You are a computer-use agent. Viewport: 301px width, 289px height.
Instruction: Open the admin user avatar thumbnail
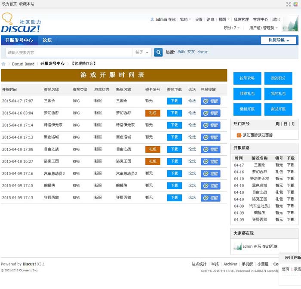coord(290,24)
